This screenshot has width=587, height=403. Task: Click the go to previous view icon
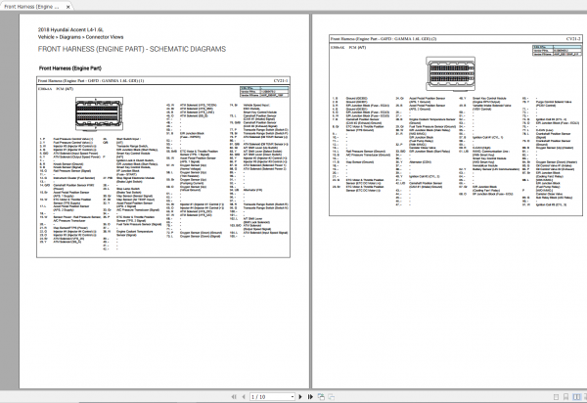pos(321,396)
